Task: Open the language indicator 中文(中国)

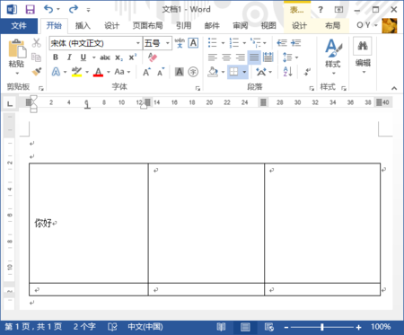Action: point(145,327)
